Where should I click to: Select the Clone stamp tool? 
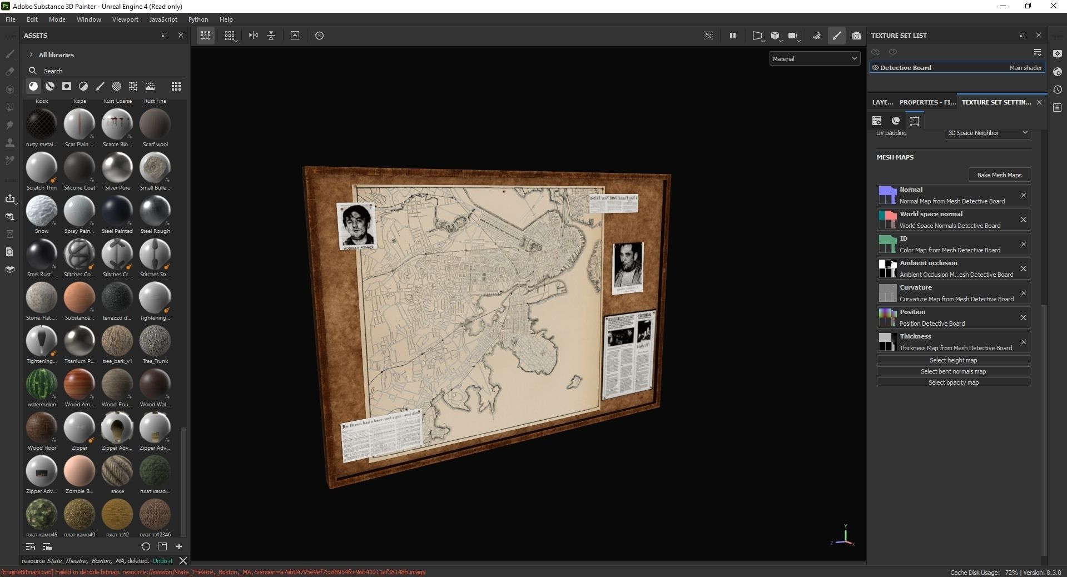(x=9, y=143)
